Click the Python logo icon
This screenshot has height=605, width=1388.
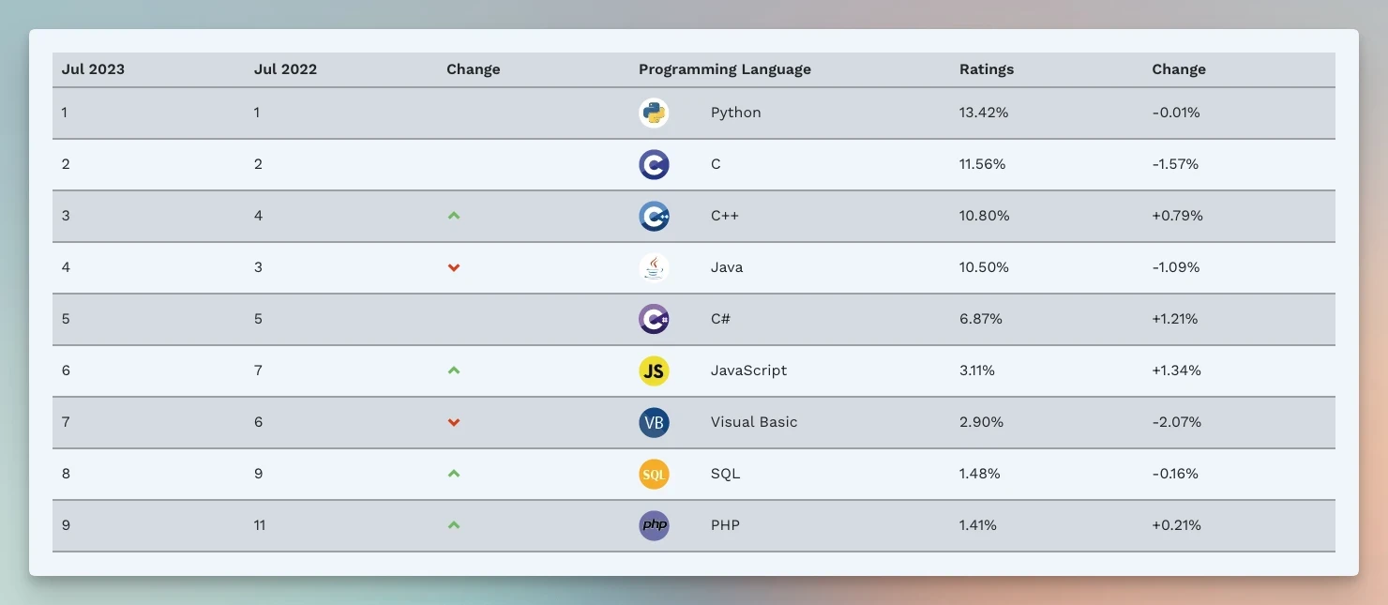[654, 113]
